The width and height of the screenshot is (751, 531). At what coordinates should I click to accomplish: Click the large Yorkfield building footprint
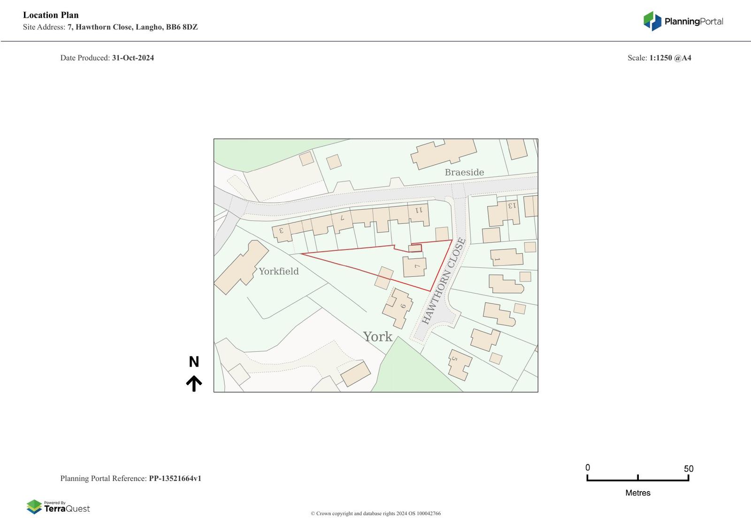(x=239, y=267)
